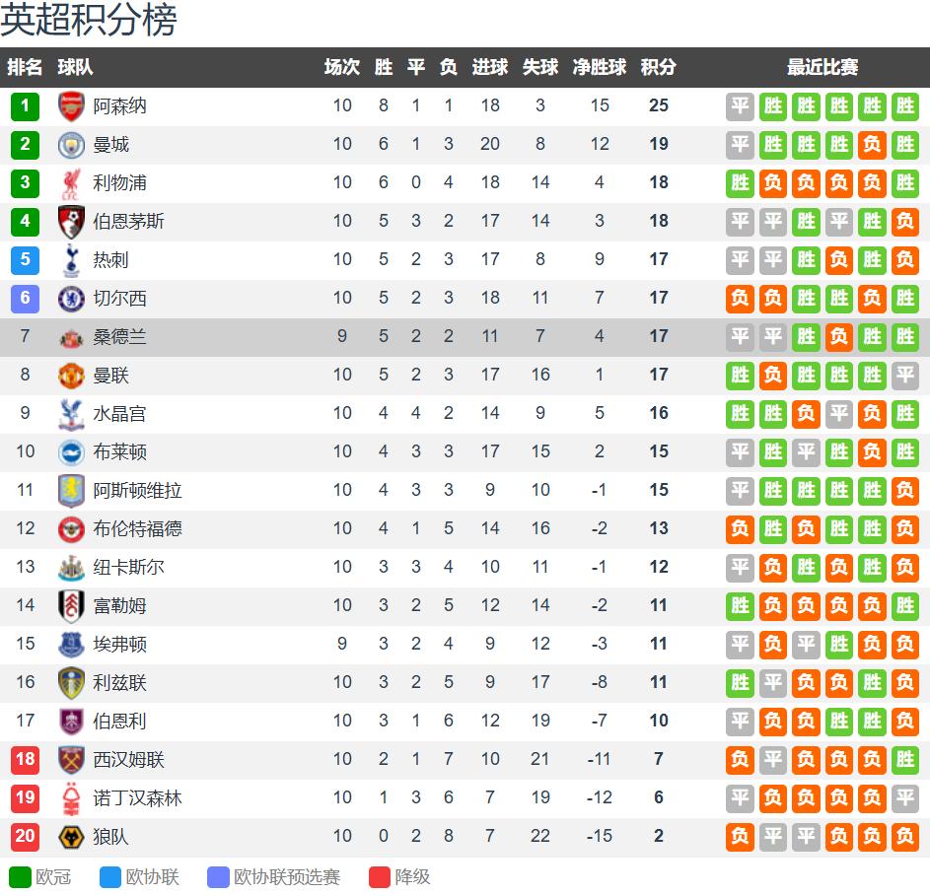Click Arsenal's most recent match result badge
The width and height of the screenshot is (930, 896).
coord(904,105)
